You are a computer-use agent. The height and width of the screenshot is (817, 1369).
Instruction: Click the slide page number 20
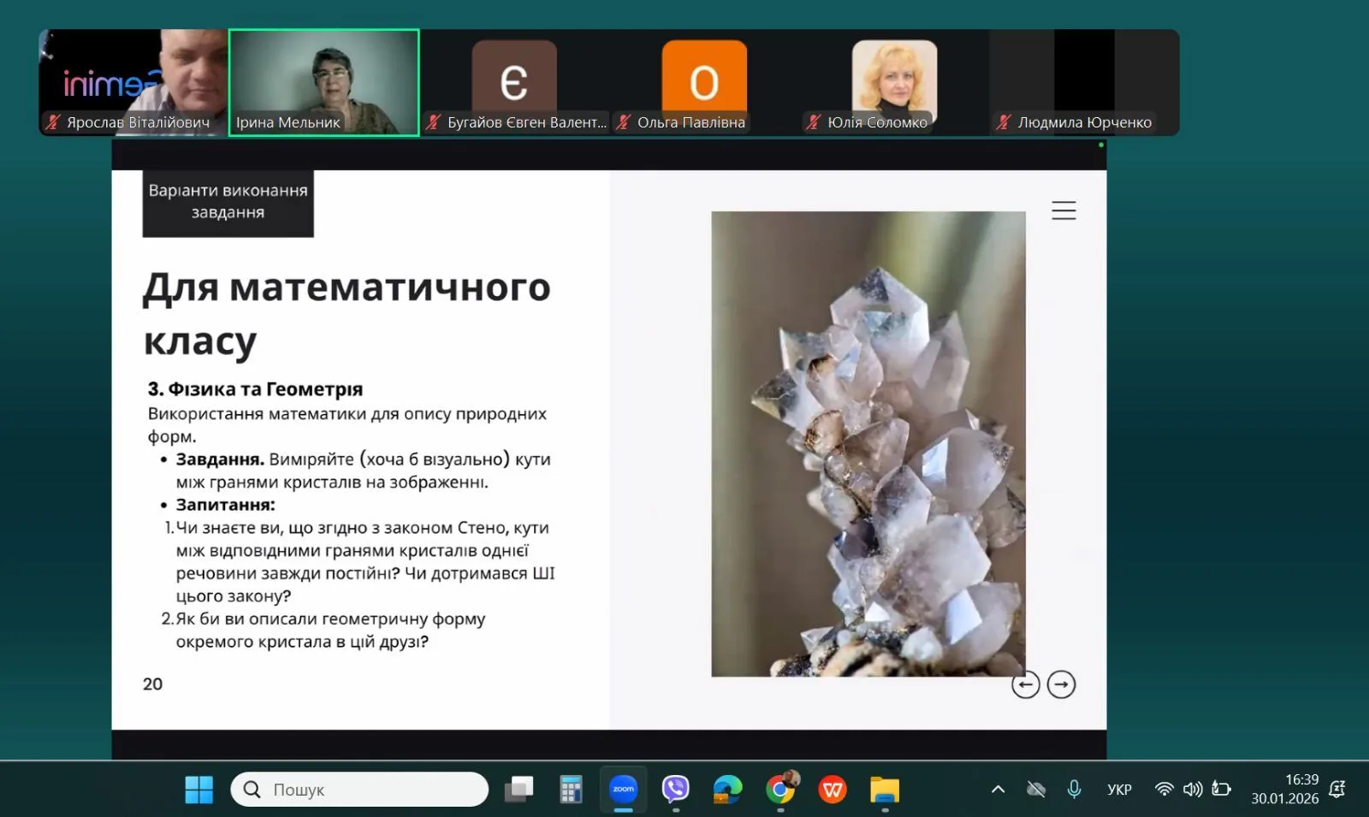152,684
